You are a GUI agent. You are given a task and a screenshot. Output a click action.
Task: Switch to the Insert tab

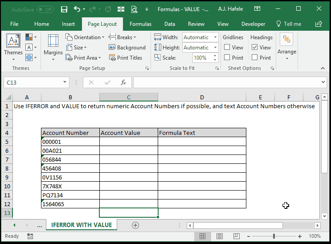pyautogui.click(x=68, y=24)
